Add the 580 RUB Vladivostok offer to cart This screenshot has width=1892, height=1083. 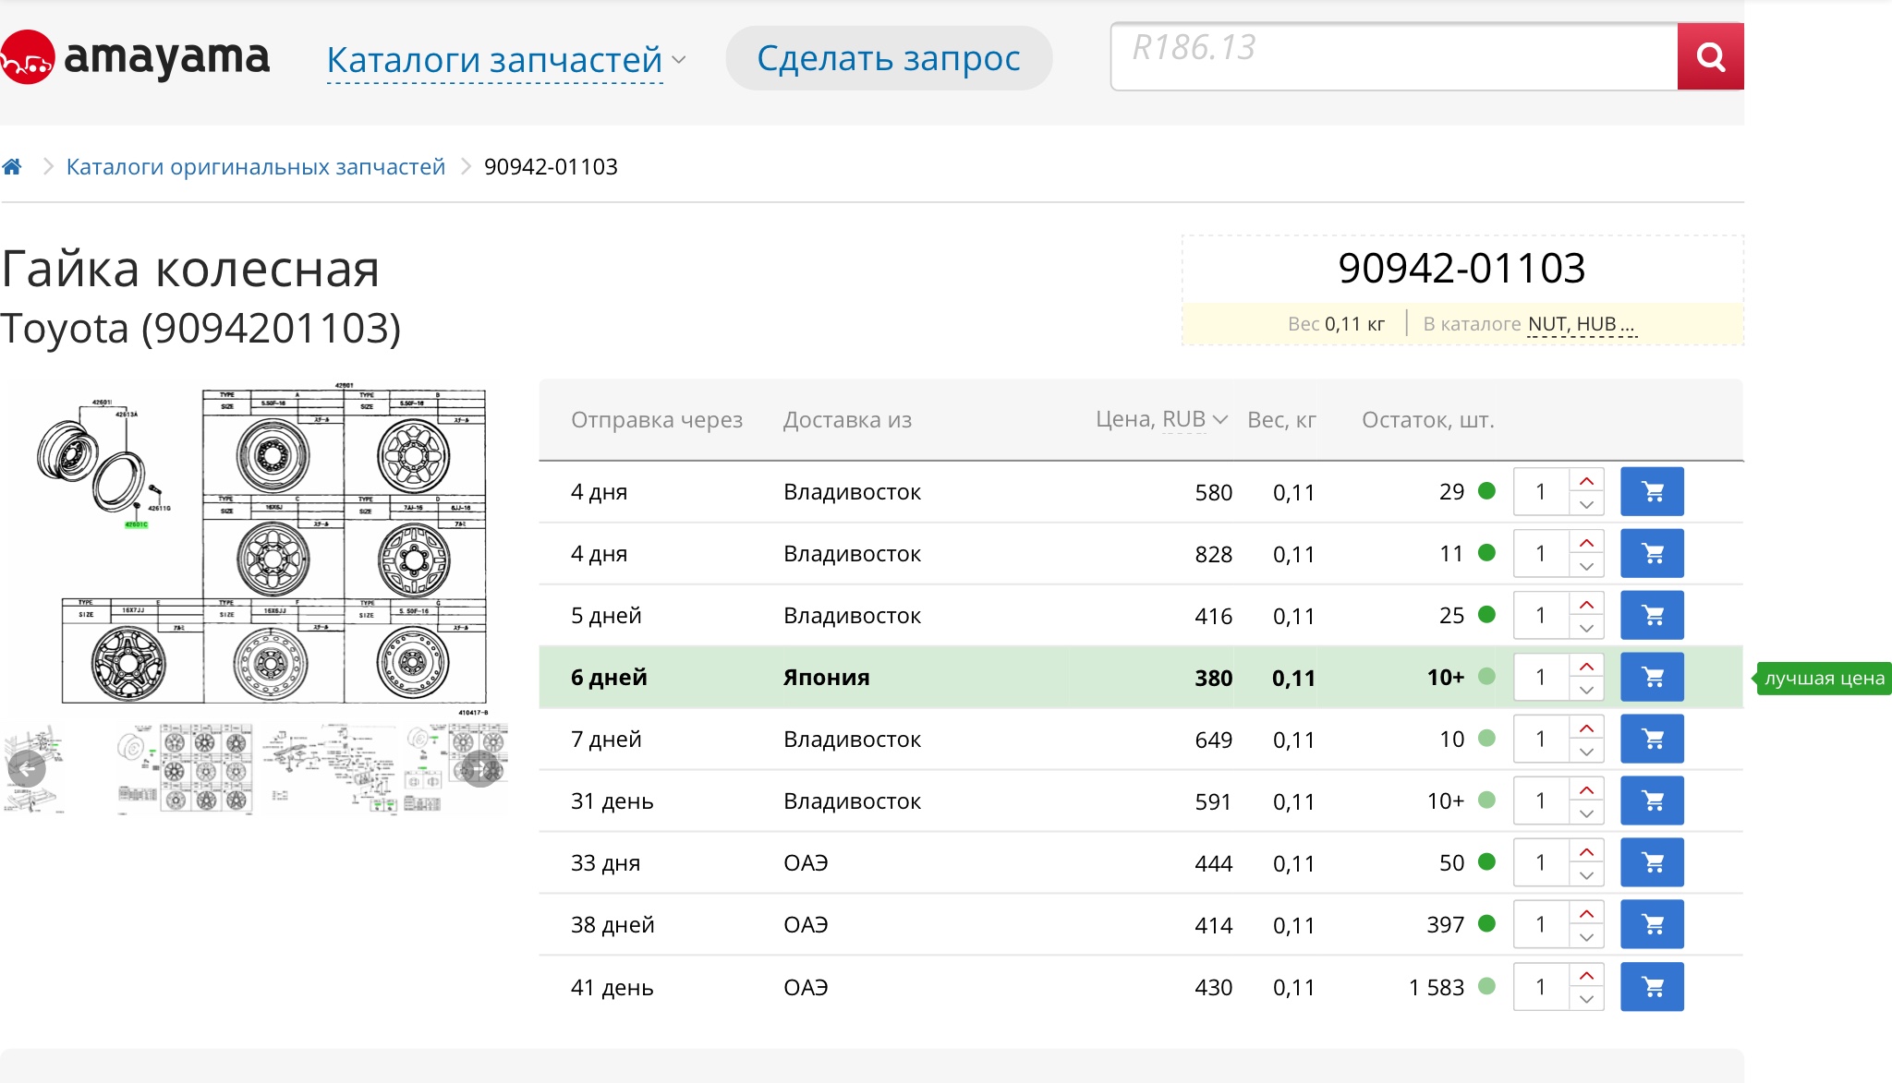1652,491
